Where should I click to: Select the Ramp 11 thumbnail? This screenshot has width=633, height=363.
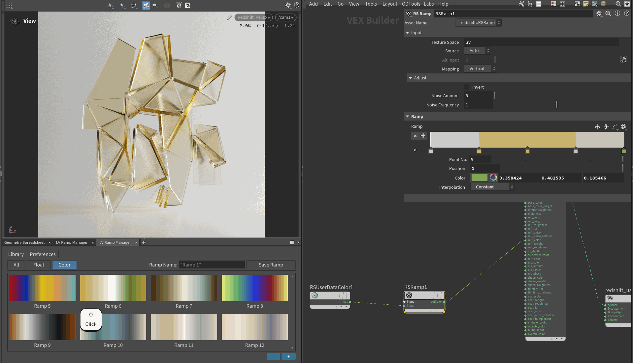[184, 327]
